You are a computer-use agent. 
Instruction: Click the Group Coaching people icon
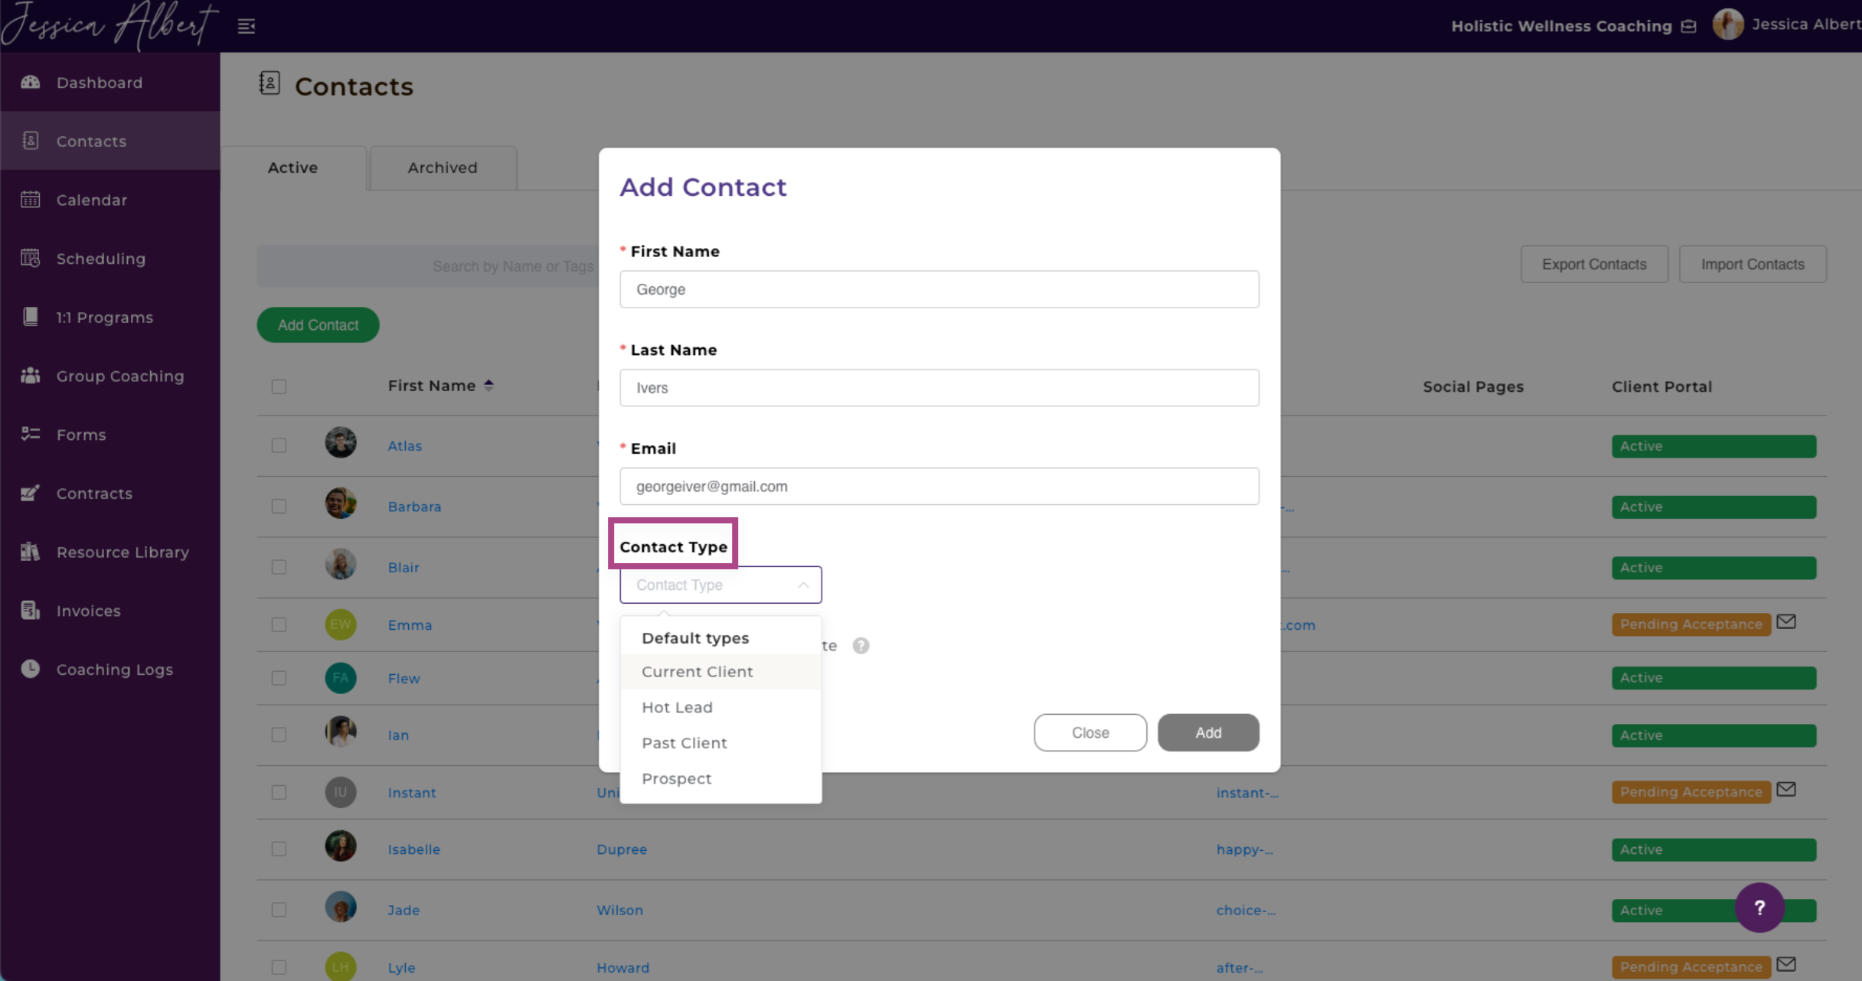tap(31, 376)
